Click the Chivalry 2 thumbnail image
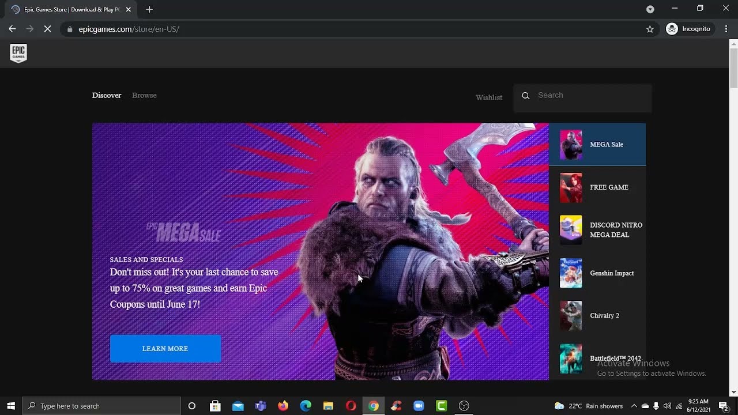The width and height of the screenshot is (738, 415). [571, 315]
